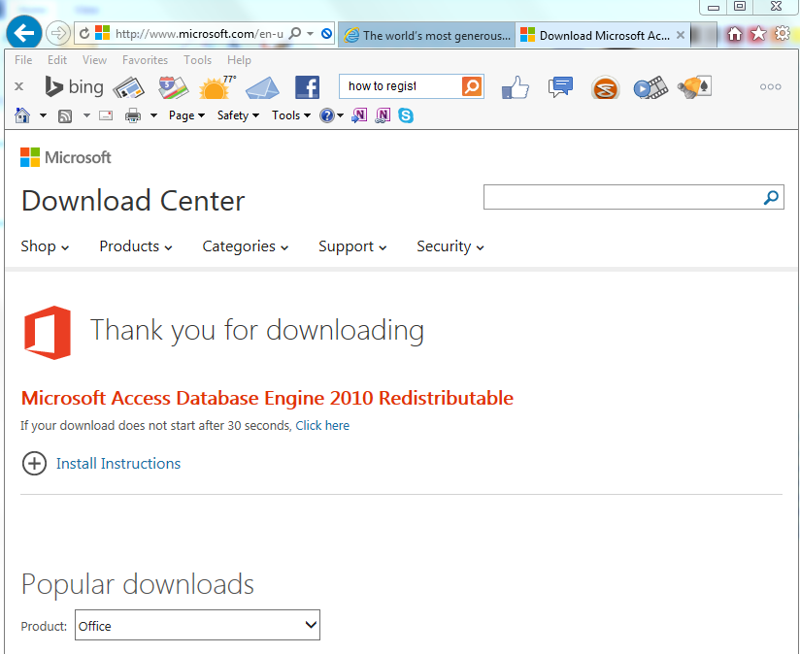Open the games chess and cards icon
Viewport: 800px width, 654px height.
coord(694,87)
